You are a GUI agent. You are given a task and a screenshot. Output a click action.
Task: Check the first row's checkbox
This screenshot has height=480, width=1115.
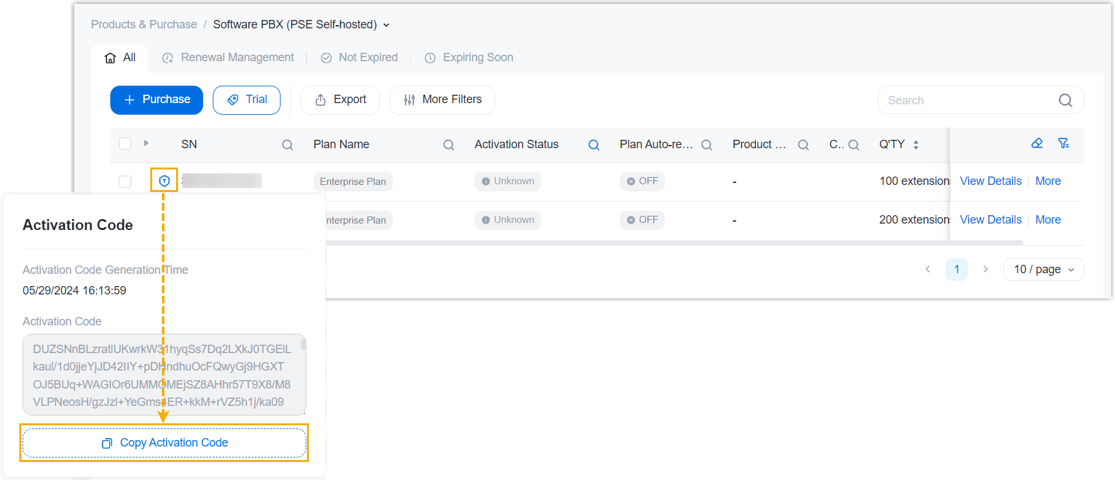(125, 182)
